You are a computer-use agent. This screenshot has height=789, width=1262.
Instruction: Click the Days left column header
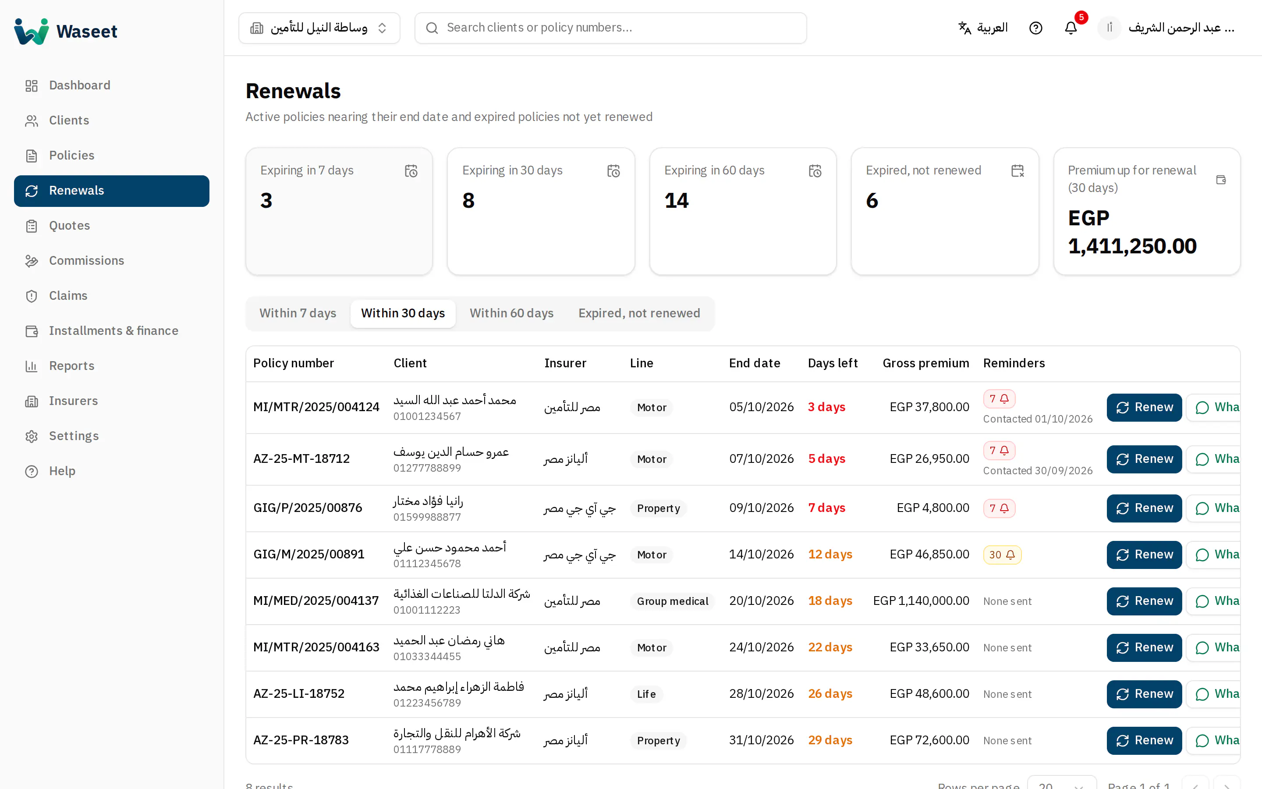[x=832, y=363]
